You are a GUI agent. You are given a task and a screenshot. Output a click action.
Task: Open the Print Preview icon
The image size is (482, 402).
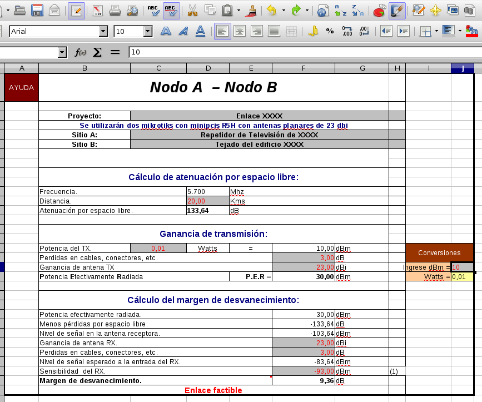132,11
